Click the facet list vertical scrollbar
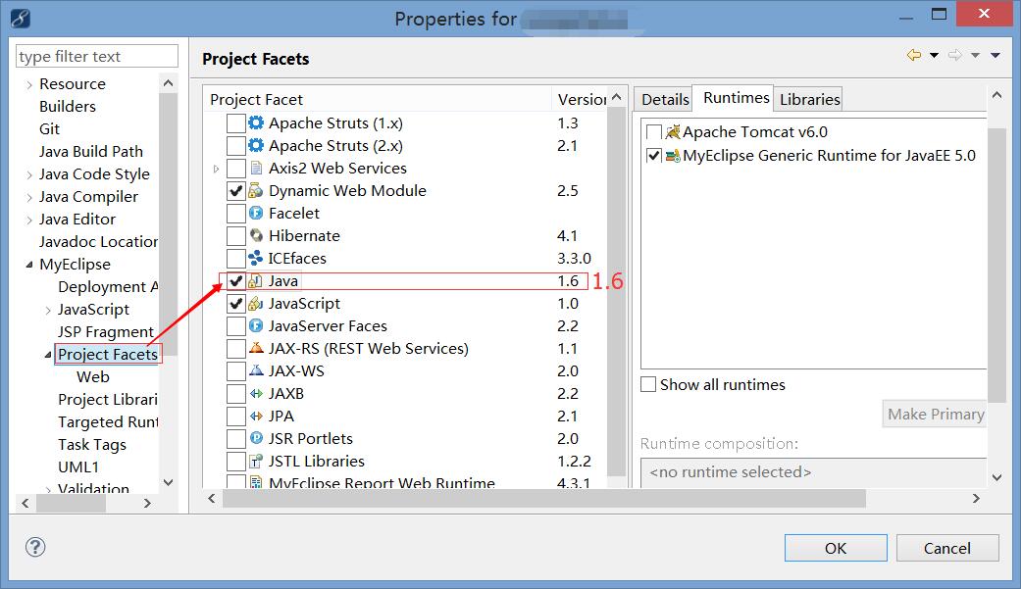The image size is (1021, 589). tap(616, 292)
